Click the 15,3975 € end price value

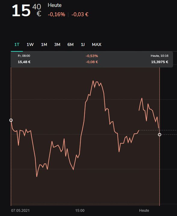[160, 62]
